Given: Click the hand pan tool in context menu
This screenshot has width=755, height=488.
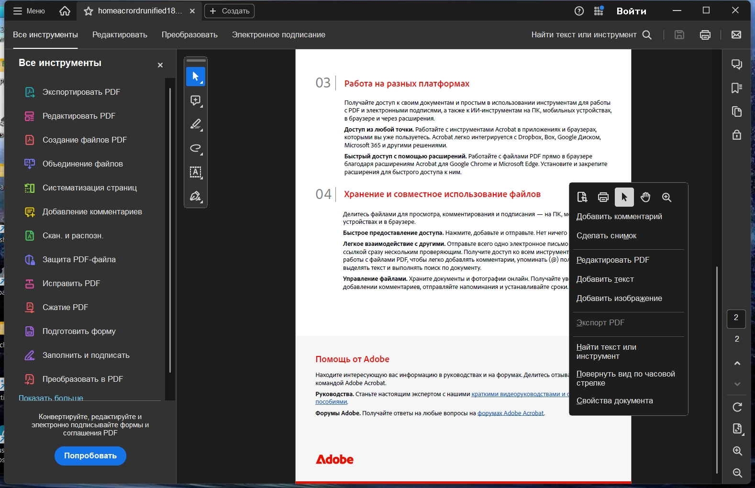Looking at the screenshot, I should coord(645,197).
